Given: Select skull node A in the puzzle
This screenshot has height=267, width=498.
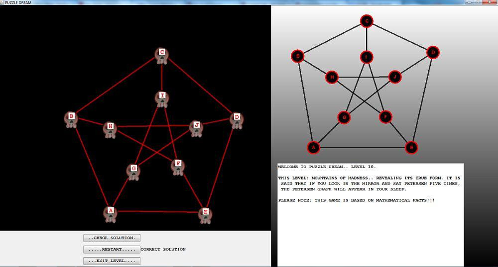Looking at the screenshot, I should (x=110, y=214).
